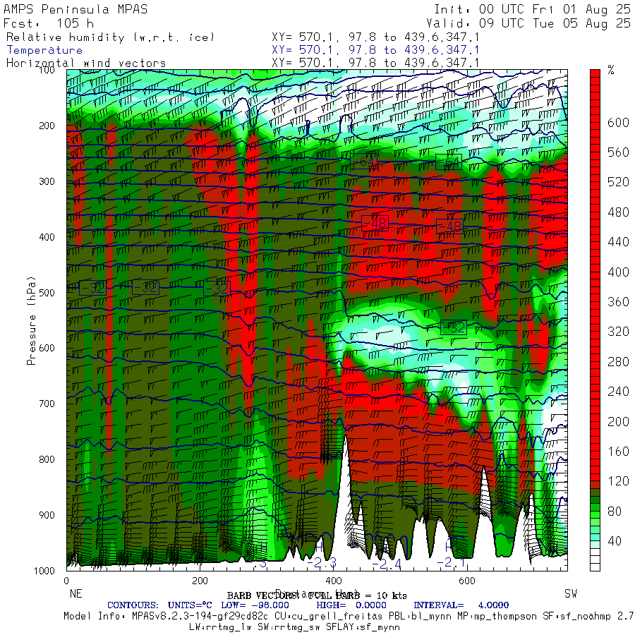Click the 800 tick on the pressure axis
This screenshot has width=635, height=635.
point(47,459)
